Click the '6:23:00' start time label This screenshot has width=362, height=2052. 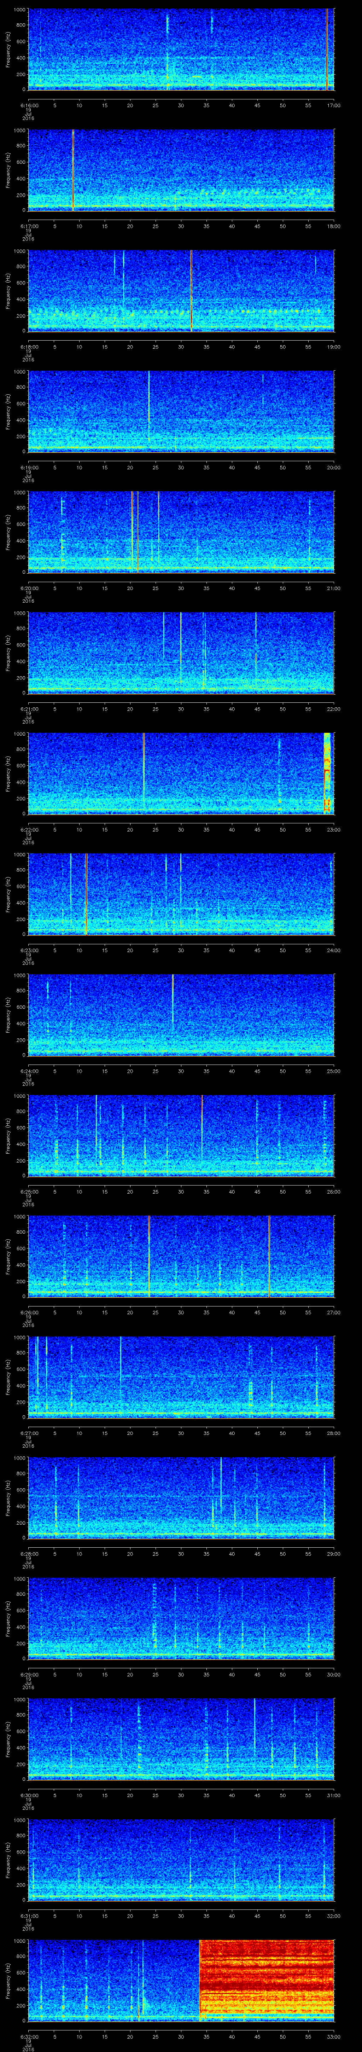click(29, 950)
